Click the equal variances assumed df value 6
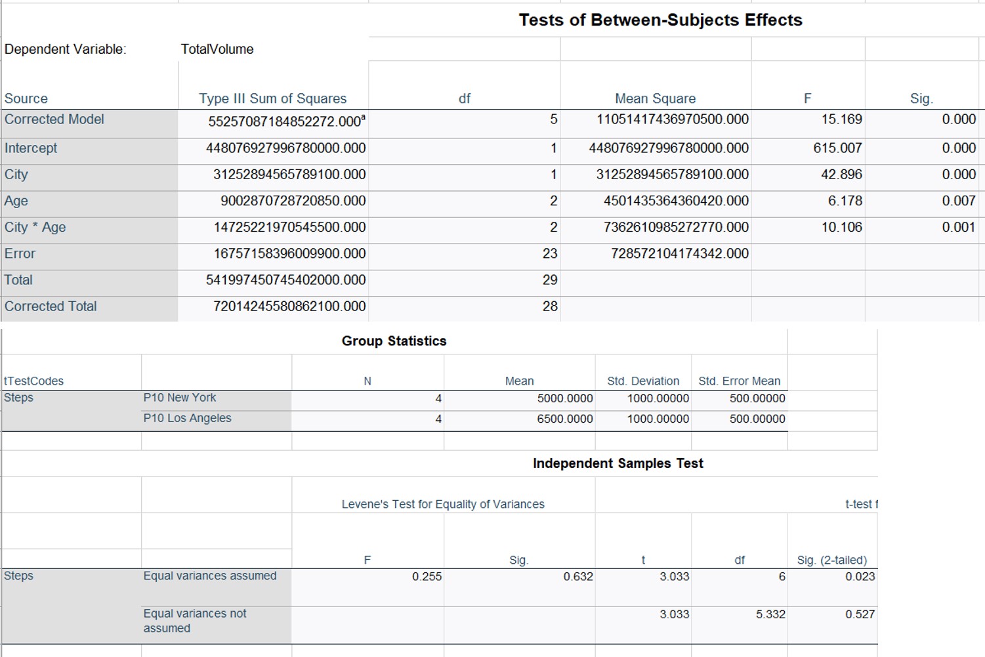The height and width of the screenshot is (657, 985). pyautogui.click(x=782, y=576)
